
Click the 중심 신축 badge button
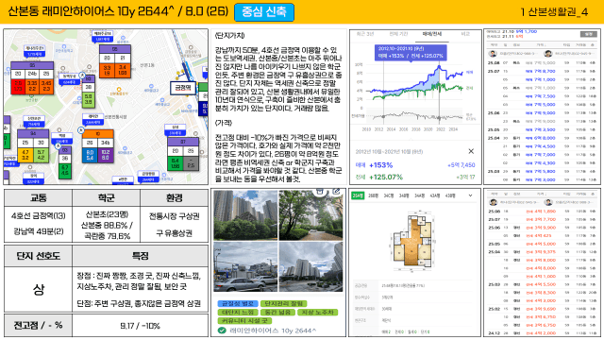[264, 12]
